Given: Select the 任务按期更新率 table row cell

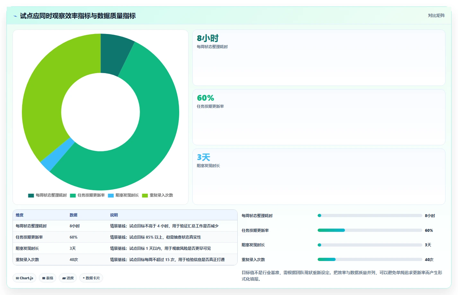Looking at the screenshot, I should click(29, 237).
